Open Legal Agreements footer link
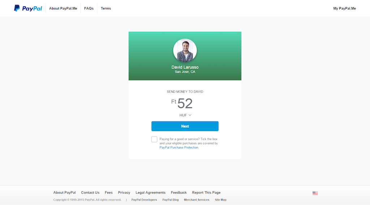This screenshot has height=205, width=370. click(x=150, y=192)
